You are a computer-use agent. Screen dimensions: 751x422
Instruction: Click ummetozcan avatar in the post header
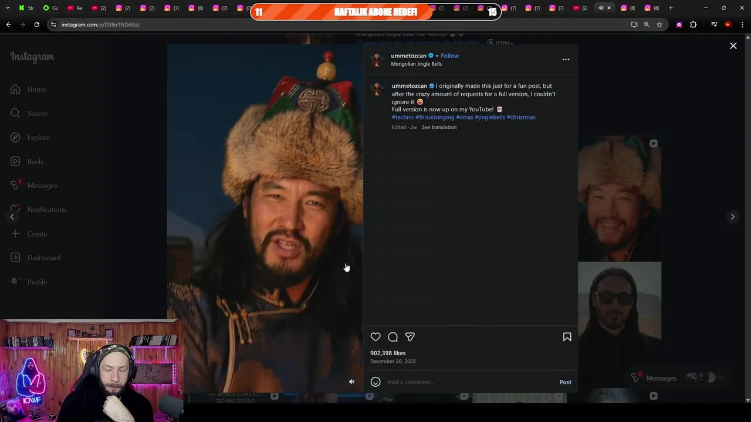377,60
